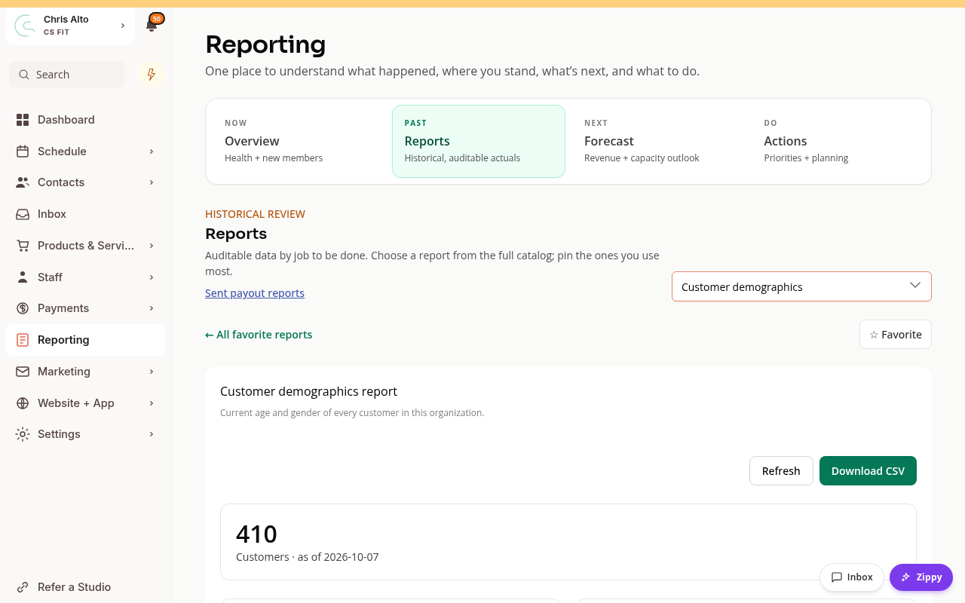Click the magnifier icon in Search
965x603 pixels.
25,75
